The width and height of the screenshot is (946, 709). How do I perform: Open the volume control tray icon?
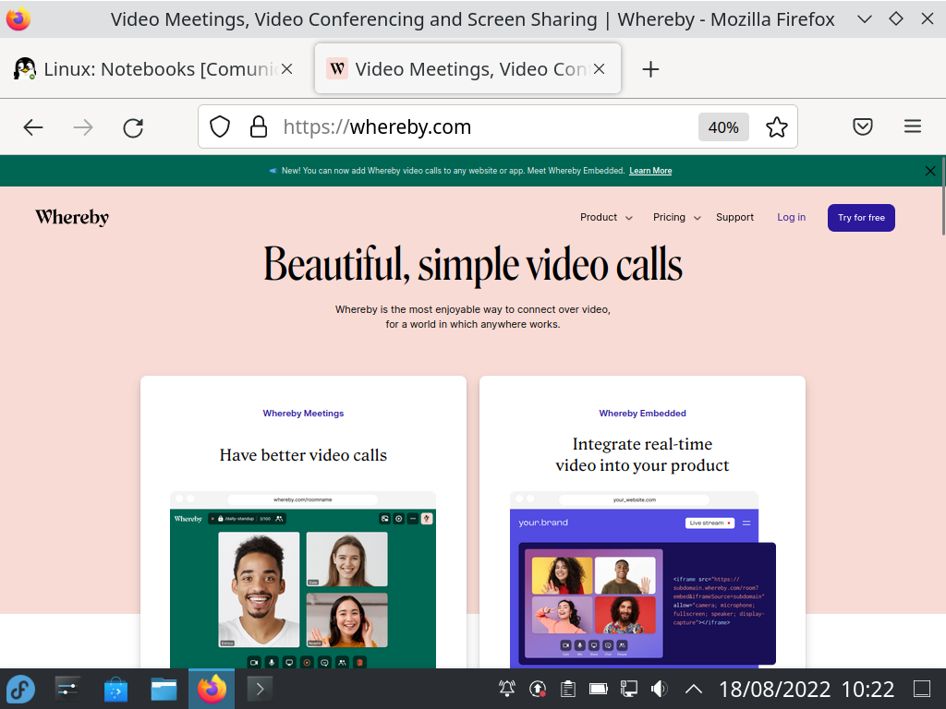(660, 689)
